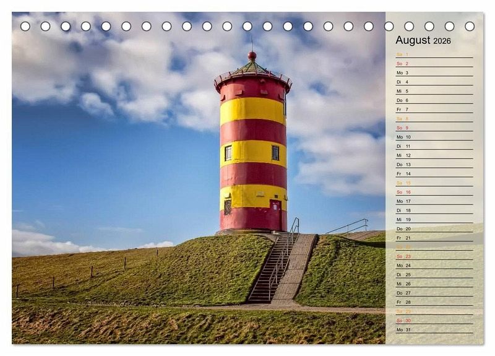Viewport: 495px width, 356px height.
Task: Click the Mi 19 entry line
Action: click(434, 219)
